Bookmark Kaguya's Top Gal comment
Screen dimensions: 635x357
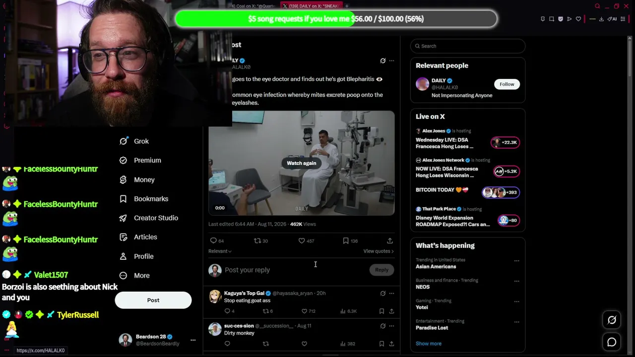click(381, 311)
